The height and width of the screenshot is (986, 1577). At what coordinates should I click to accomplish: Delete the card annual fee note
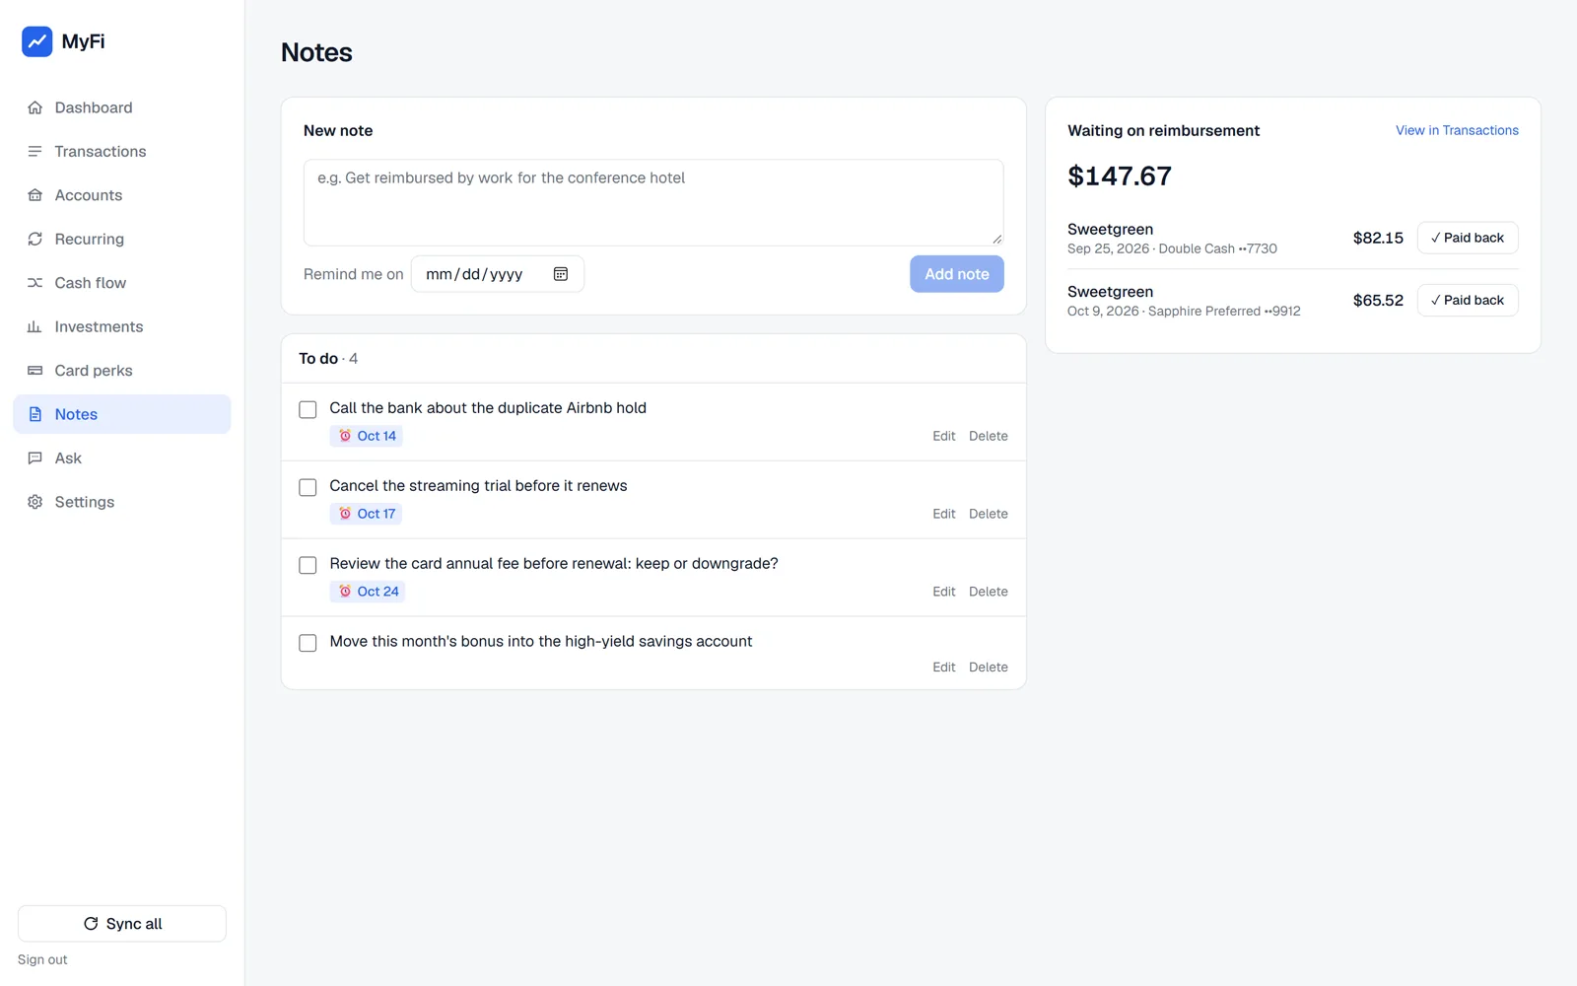[988, 592]
